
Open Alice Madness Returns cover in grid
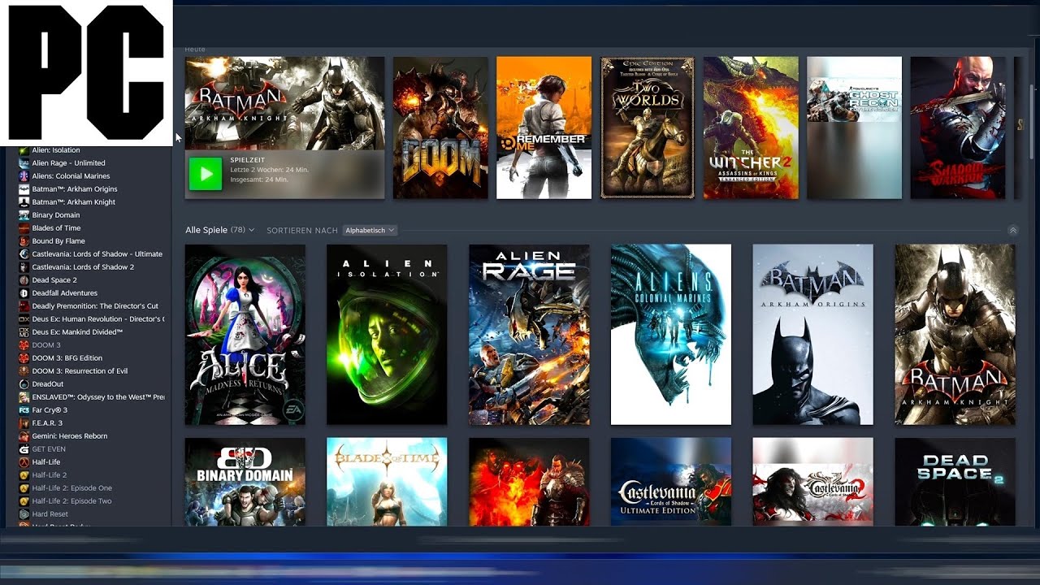tap(245, 335)
